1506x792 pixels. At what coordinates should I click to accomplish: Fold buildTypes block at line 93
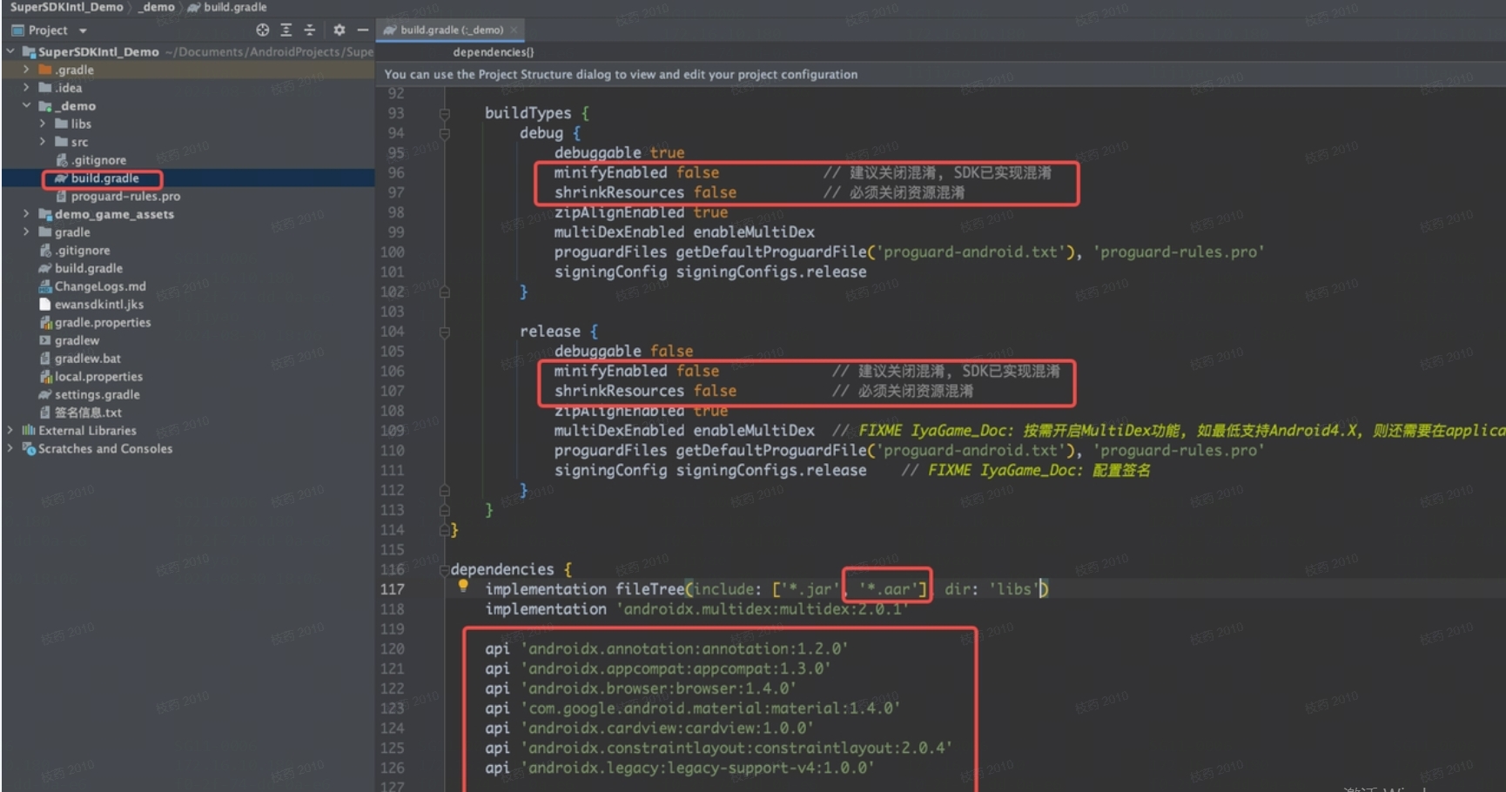[445, 113]
